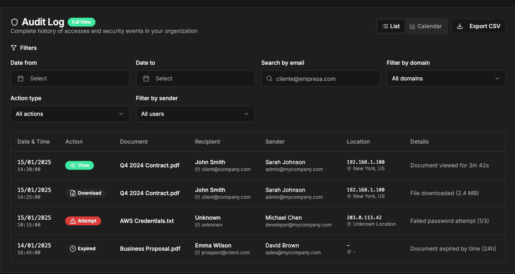Click the Full View badge

pos(81,22)
